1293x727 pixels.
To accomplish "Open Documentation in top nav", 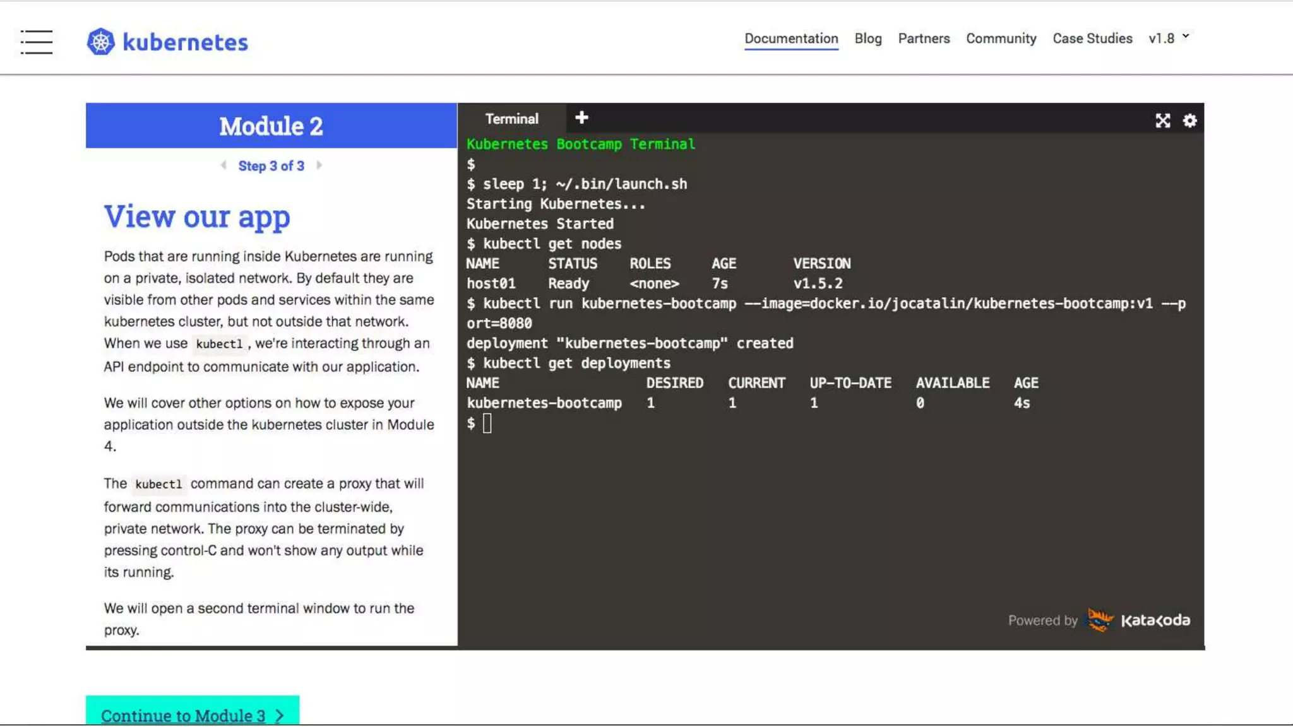I will 790,38.
